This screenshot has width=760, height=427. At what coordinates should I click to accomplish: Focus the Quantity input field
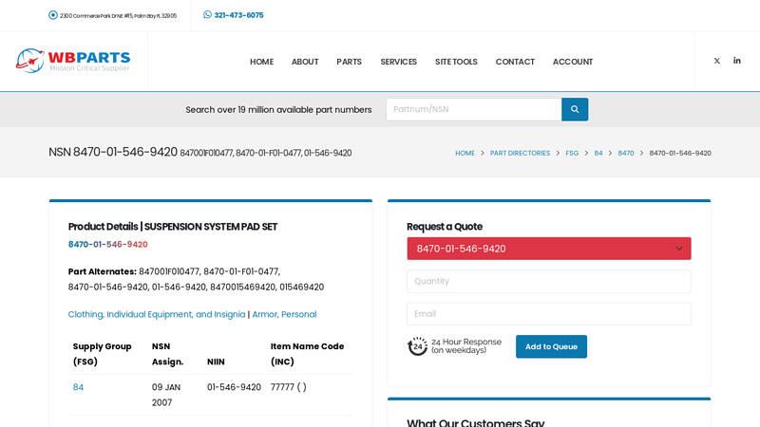click(548, 281)
